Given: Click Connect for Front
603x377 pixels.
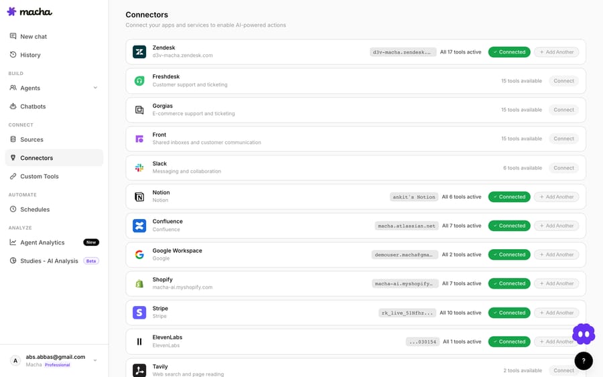Looking at the screenshot, I should click(563, 139).
